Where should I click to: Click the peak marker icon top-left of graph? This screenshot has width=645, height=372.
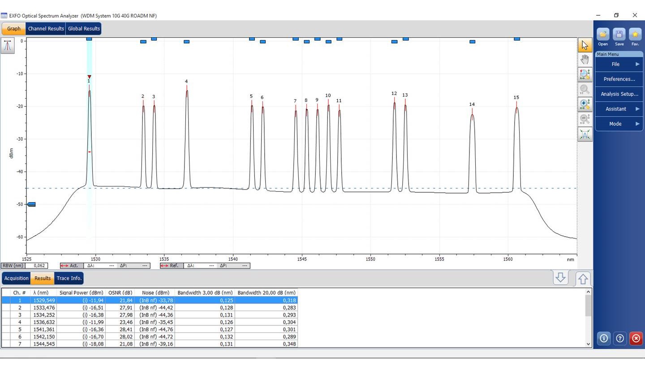tap(8, 46)
